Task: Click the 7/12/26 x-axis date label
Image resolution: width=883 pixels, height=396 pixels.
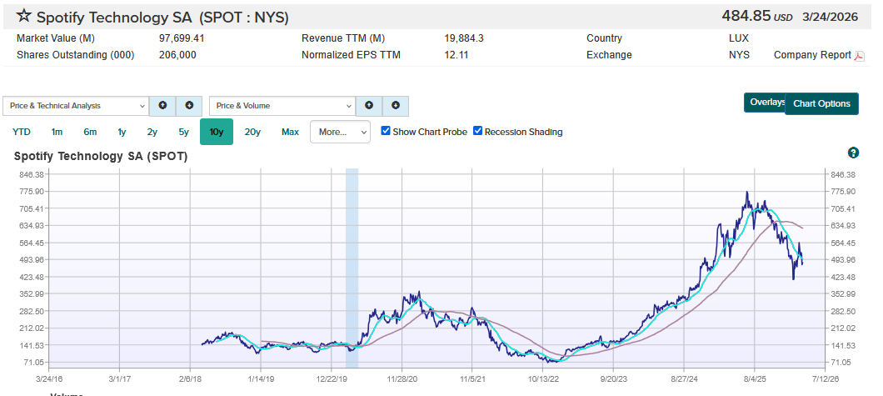Action: point(826,379)
